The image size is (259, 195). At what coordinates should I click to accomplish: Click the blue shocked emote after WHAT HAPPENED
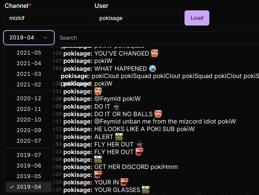[x=153, y=68]
